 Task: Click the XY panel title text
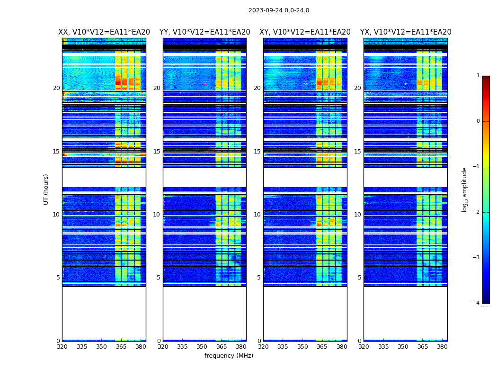point(305,32)
